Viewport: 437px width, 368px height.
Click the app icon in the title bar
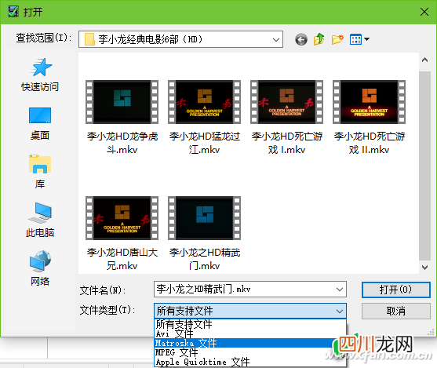(13, 12)
